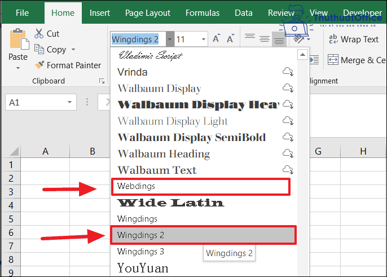
Task: Expand the Paste options arrow
Action: pyautogui.click(x=18, y=68)
